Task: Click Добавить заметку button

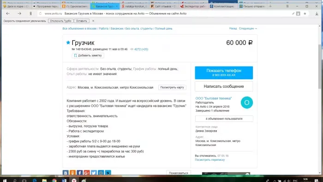Action: click(88, 55)
